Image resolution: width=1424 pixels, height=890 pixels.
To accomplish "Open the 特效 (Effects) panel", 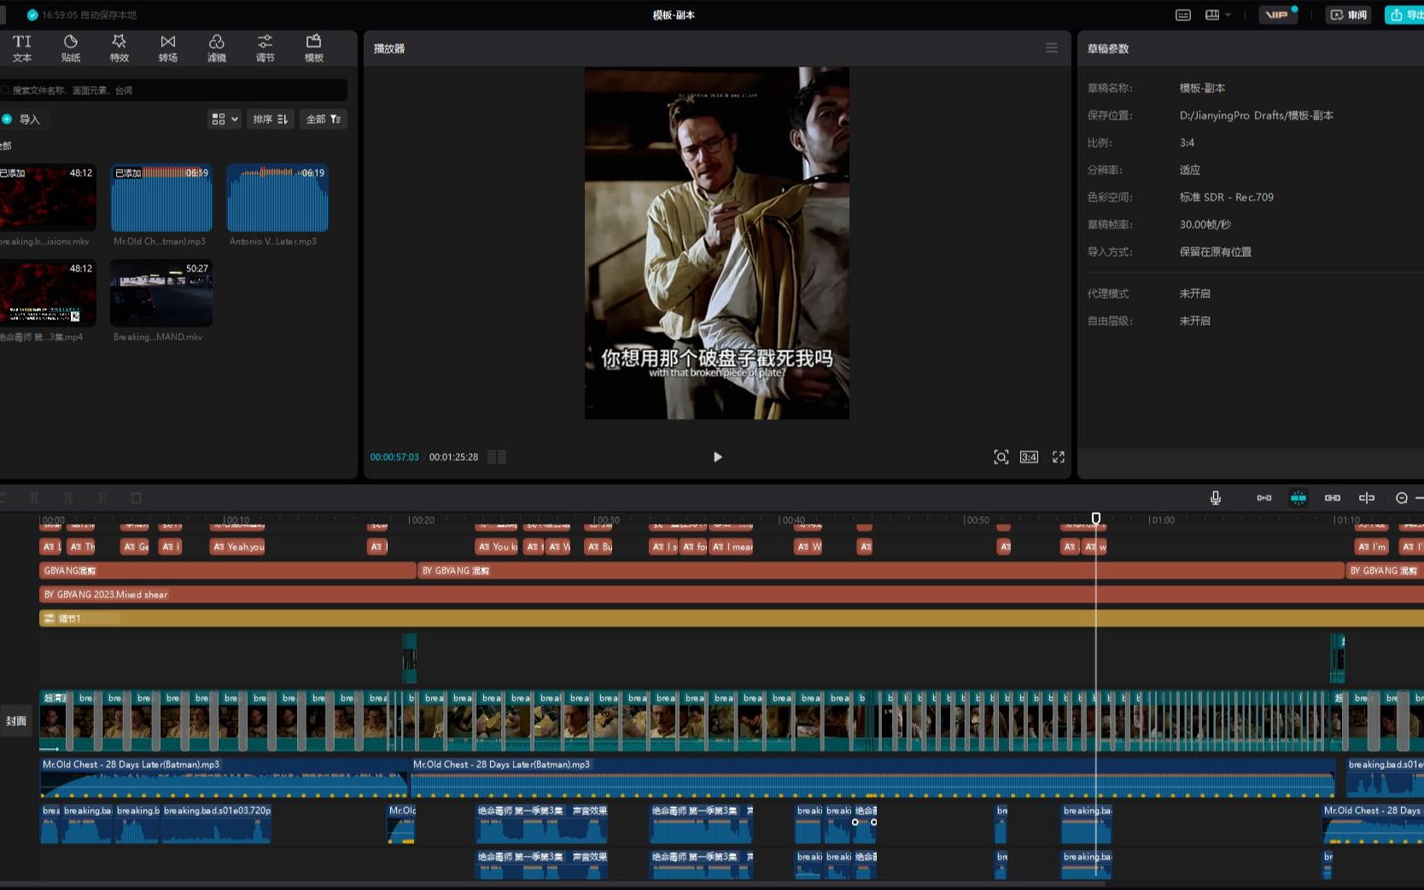I will tap(120, 48).
